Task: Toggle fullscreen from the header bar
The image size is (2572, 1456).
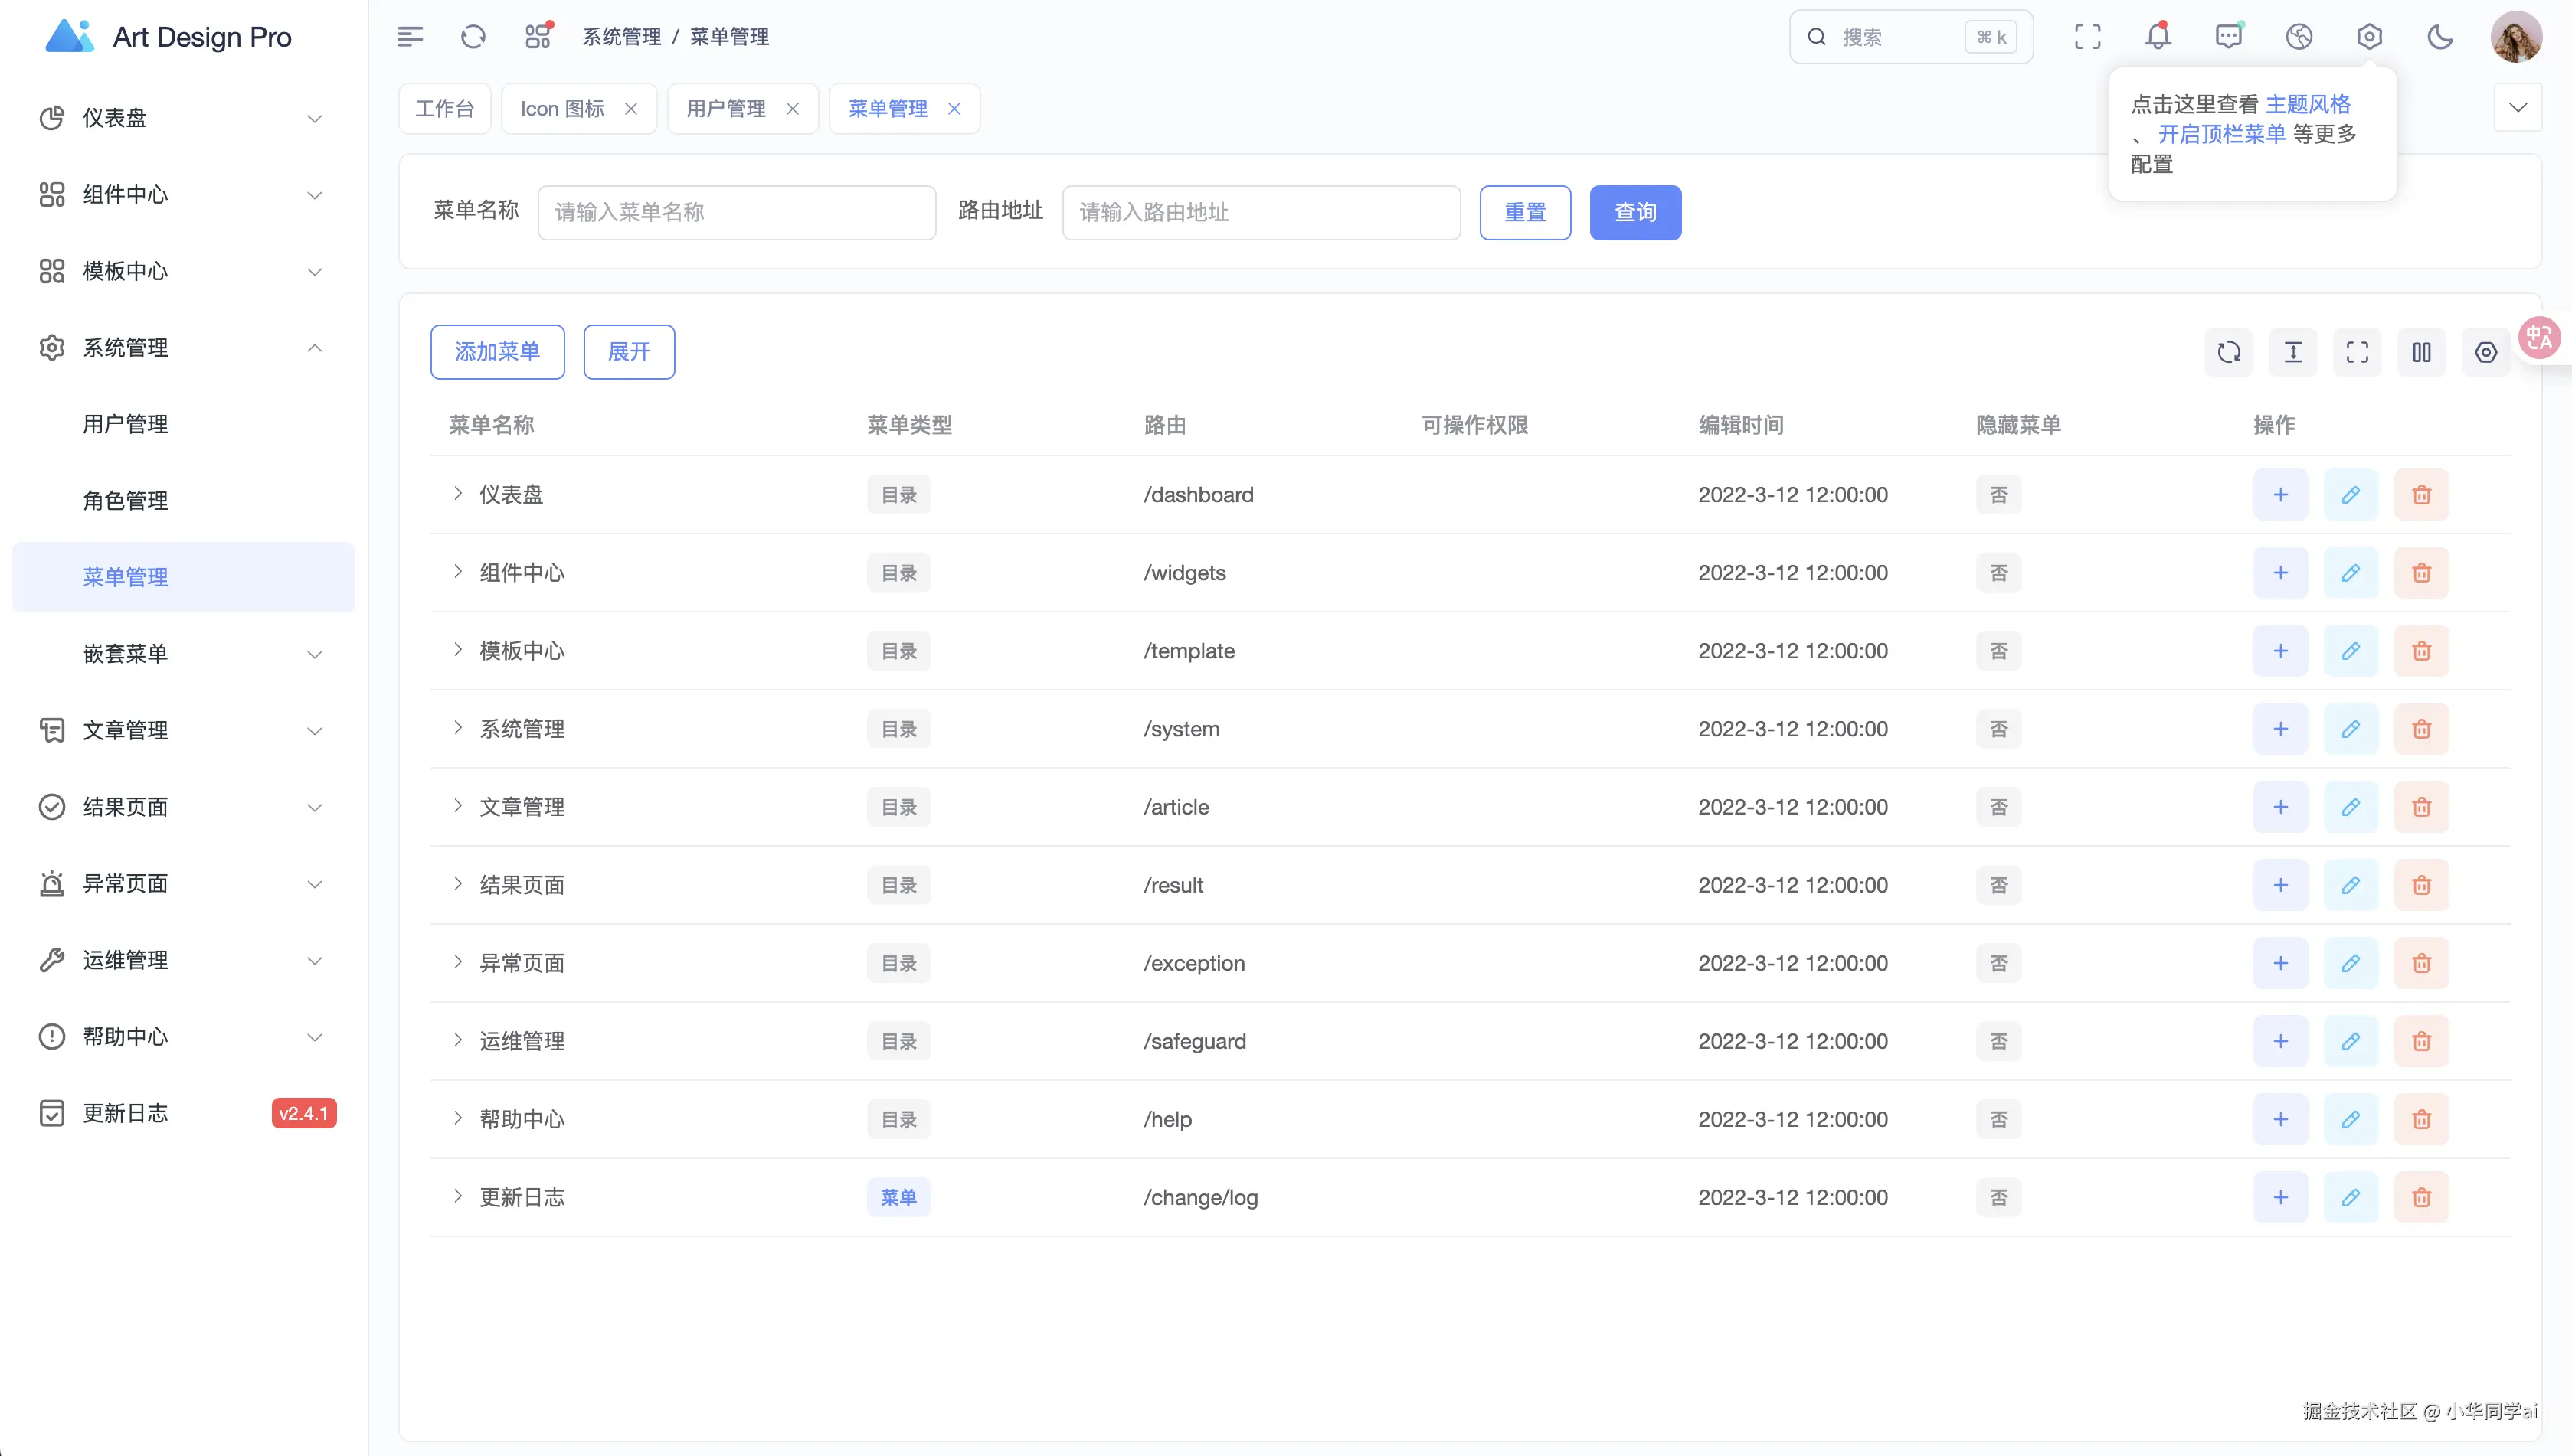Action: pyautogui.click(x=2088, y=37)
